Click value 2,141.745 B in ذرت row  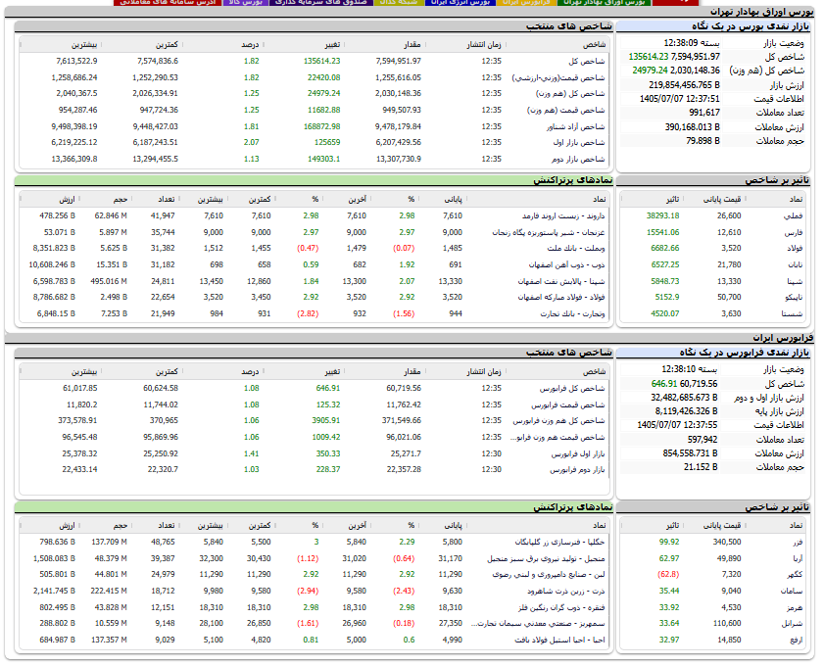[x=54, y=591]
